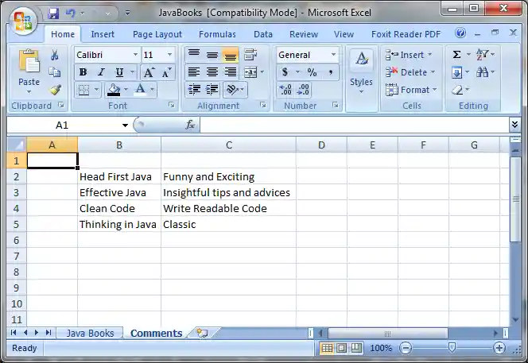Zoom in with plus button
Viewport: 528px width, 363px height.
tap(499, 348)
